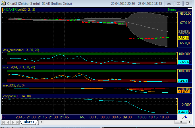Select the dss_bressert(21, 3, 80, 20) label
This screenshot has height=128, width=195.
[21, 50]
